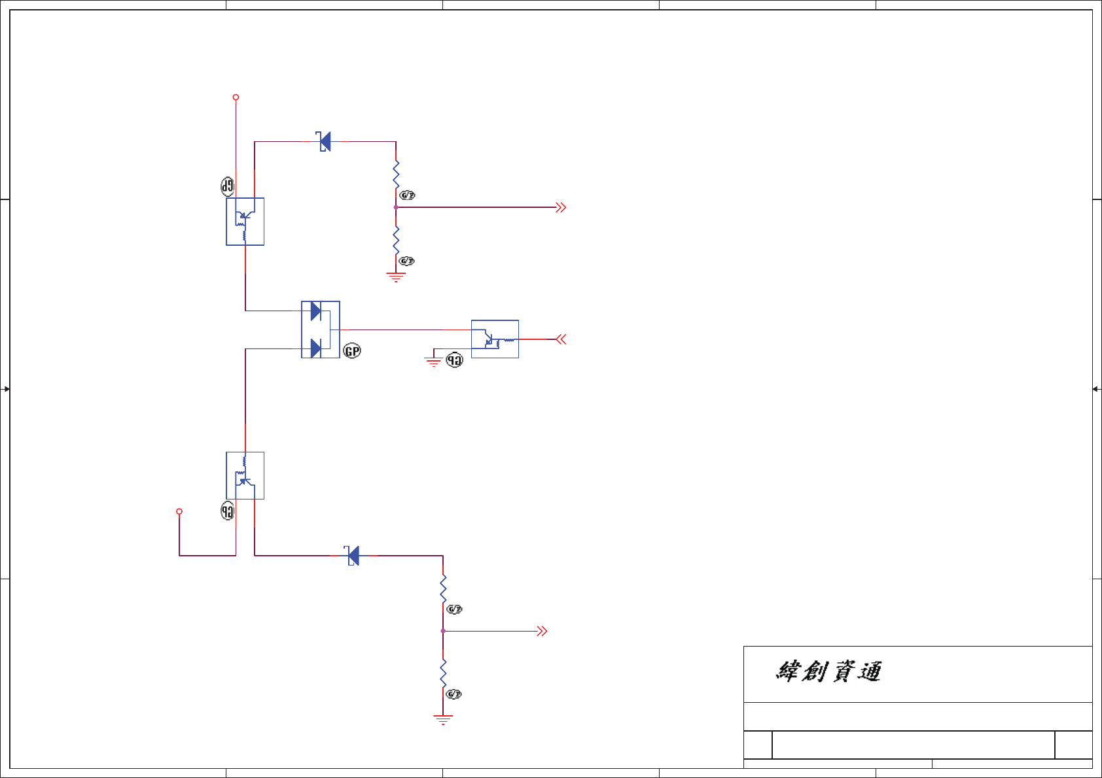Click the GP badge beside dual diode
This screenshot has width=1102, height=778.
click(352, 351)
